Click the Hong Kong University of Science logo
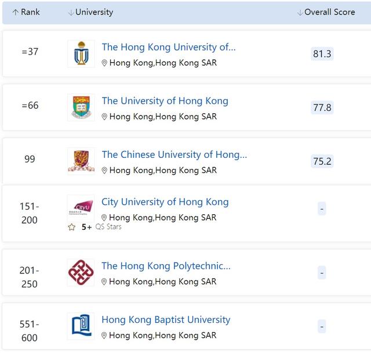The image size is (371, 353). [x=81, y=54]
